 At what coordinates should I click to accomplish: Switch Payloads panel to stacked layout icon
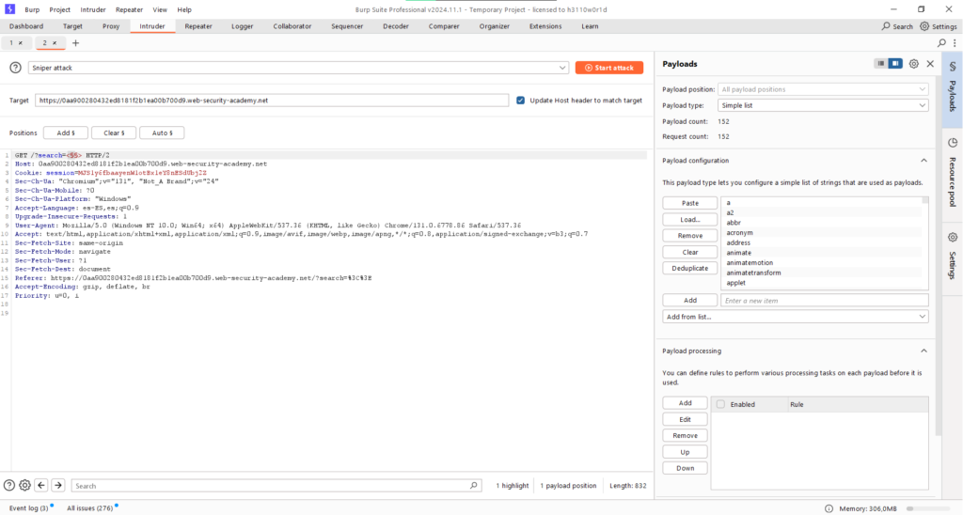(880, 64)
